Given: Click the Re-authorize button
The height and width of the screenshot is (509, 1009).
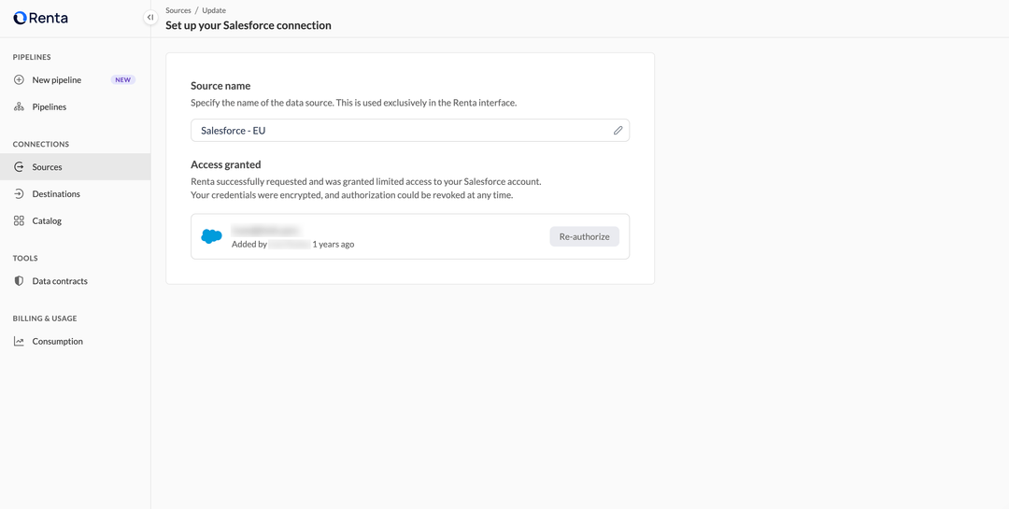Looking at the screenshot, I should pos(584,236).
